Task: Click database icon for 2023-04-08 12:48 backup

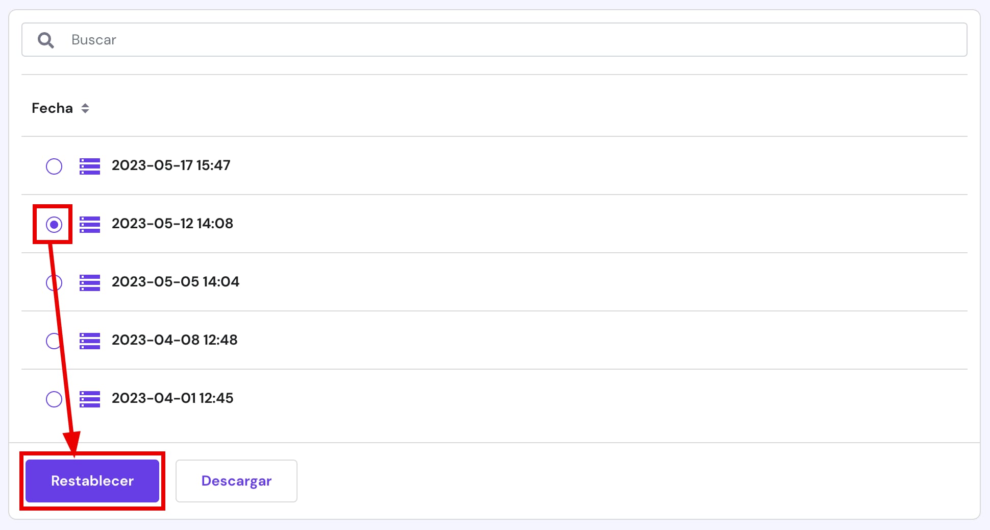Action: pyautogui.click(x=90, y=341)
